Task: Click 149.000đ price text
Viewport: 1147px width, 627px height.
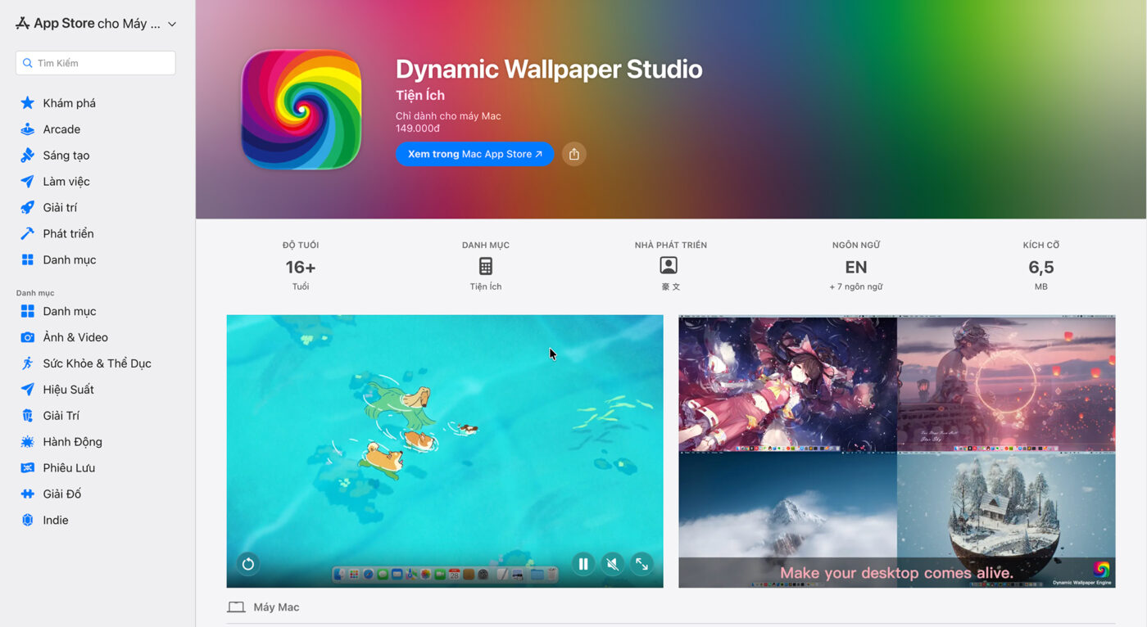Action: [x=418, y=129]
